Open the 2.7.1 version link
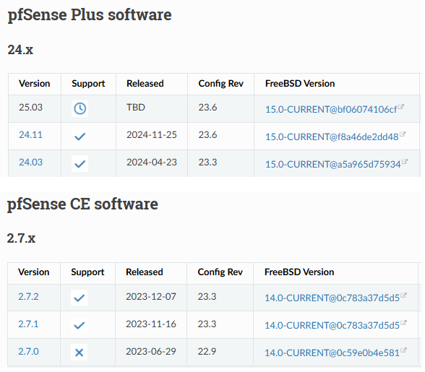The image size is (425, 372). pos(28,324)
